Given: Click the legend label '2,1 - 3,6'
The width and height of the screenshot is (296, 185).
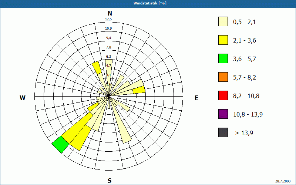Looking at the screenshot, I should [245, 41].
